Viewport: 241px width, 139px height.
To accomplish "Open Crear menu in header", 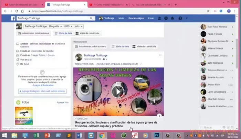I will tap(151, 18).
